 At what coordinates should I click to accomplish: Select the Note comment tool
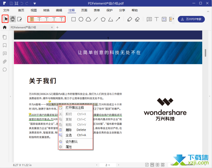[x=149, y=19]
